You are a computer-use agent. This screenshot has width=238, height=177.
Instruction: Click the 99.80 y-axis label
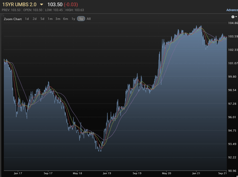point(232,77)
